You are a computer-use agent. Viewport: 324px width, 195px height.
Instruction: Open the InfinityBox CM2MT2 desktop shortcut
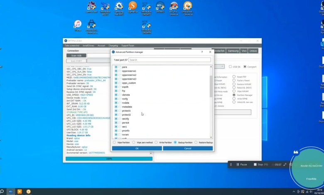(x=147, y=8)
